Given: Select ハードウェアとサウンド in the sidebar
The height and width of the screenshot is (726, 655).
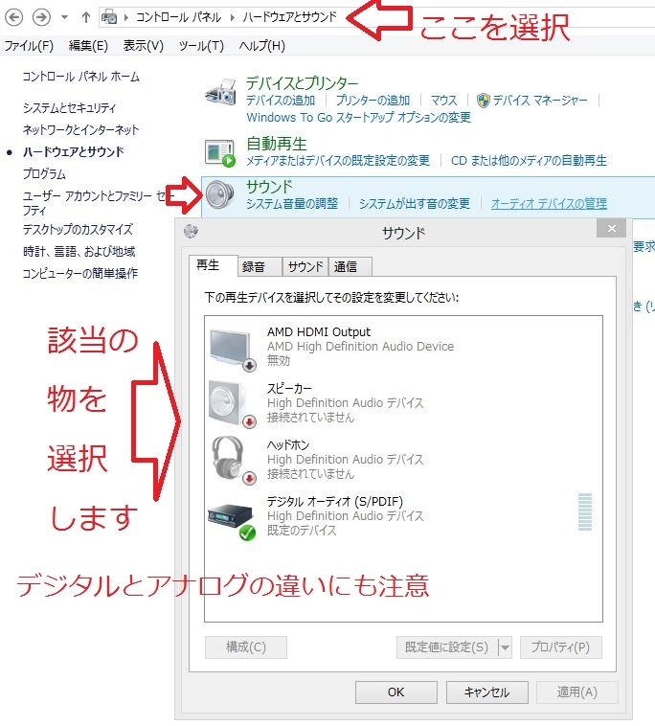Looking at the screenshot, I should click(x=74, y=152).
